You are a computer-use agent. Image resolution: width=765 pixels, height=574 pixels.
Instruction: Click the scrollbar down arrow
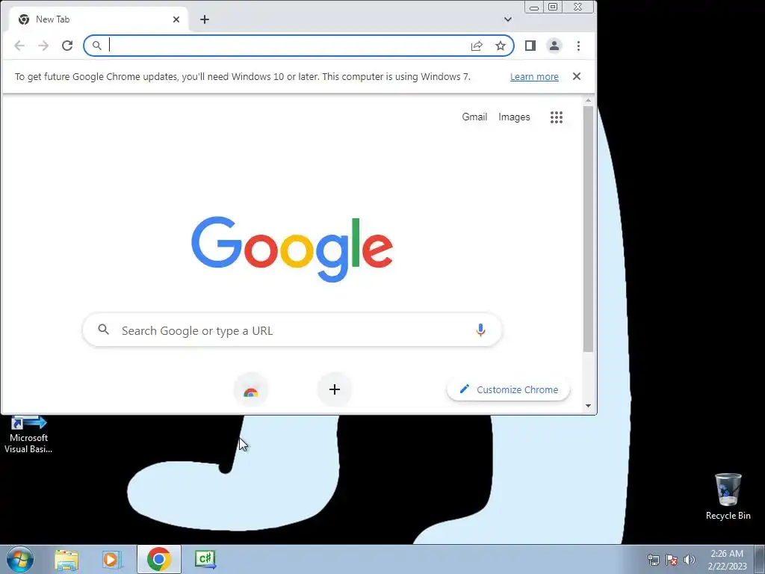[x=589, y=406]
